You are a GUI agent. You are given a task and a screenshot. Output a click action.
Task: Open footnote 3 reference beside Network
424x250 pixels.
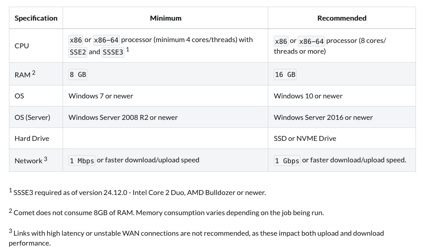coord(45,159)
